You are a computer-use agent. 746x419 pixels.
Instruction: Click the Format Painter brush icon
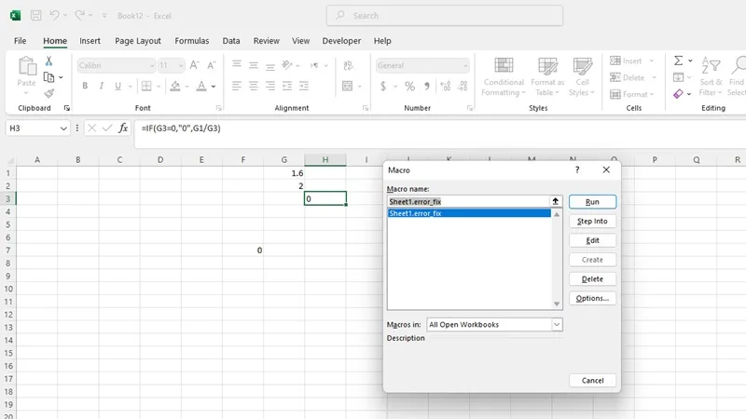(x=49, y=94)
